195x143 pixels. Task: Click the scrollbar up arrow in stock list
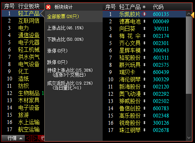pos(189,14)
